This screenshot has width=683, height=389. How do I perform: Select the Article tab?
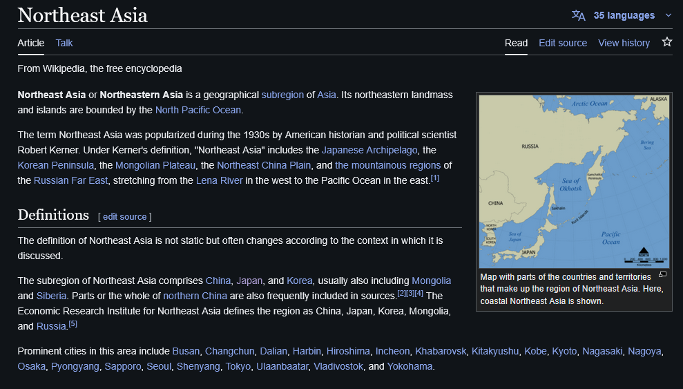click(31, 43)
